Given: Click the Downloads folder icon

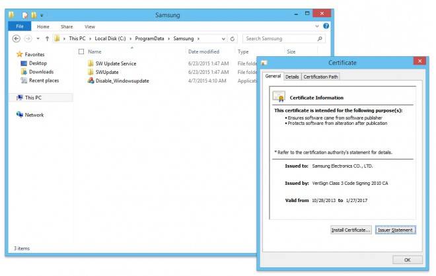Looking at the screenshot, I should point(24,72).
